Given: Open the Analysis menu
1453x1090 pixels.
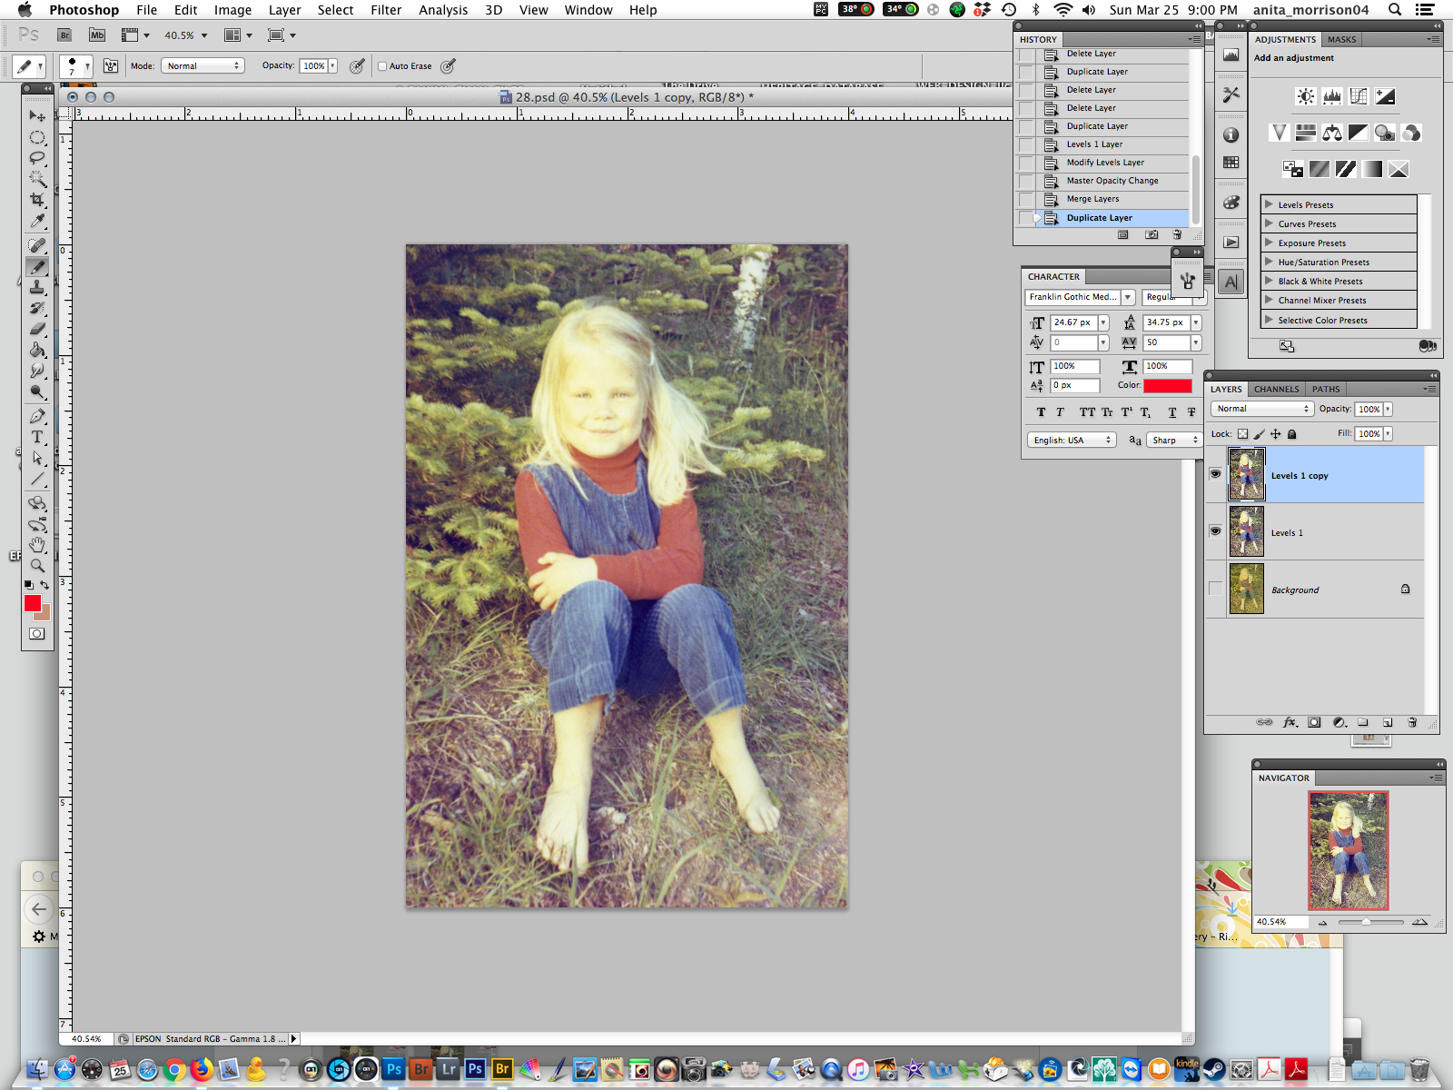Looking at the screenshot, I should 443,10.
